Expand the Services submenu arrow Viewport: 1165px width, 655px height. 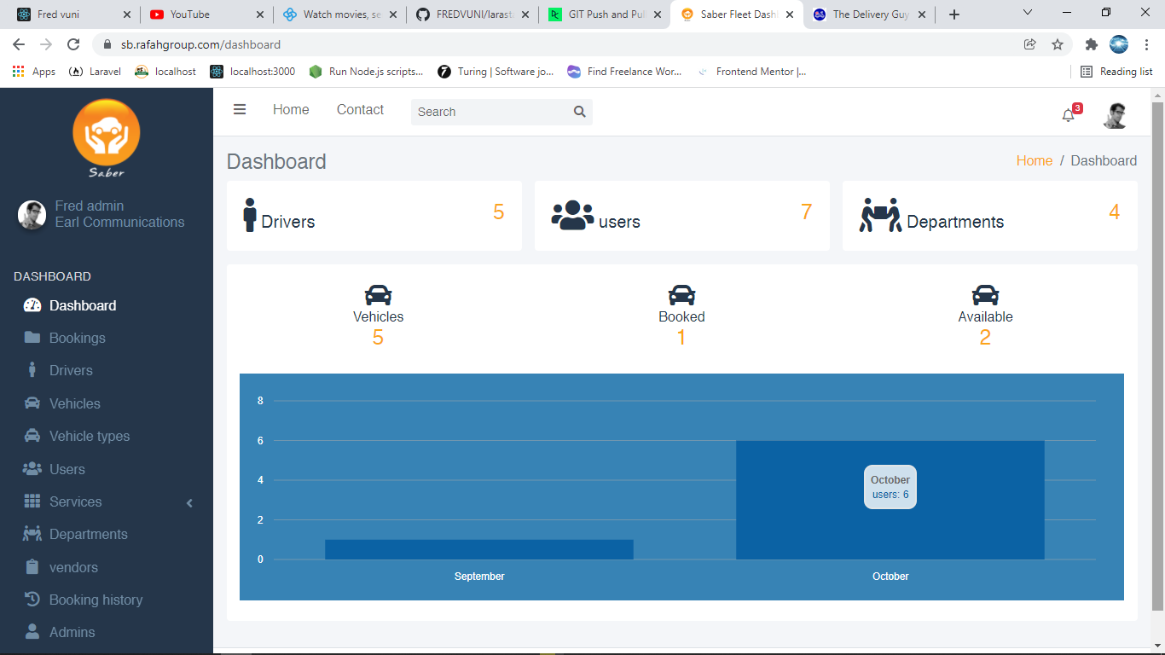(189, 502)
